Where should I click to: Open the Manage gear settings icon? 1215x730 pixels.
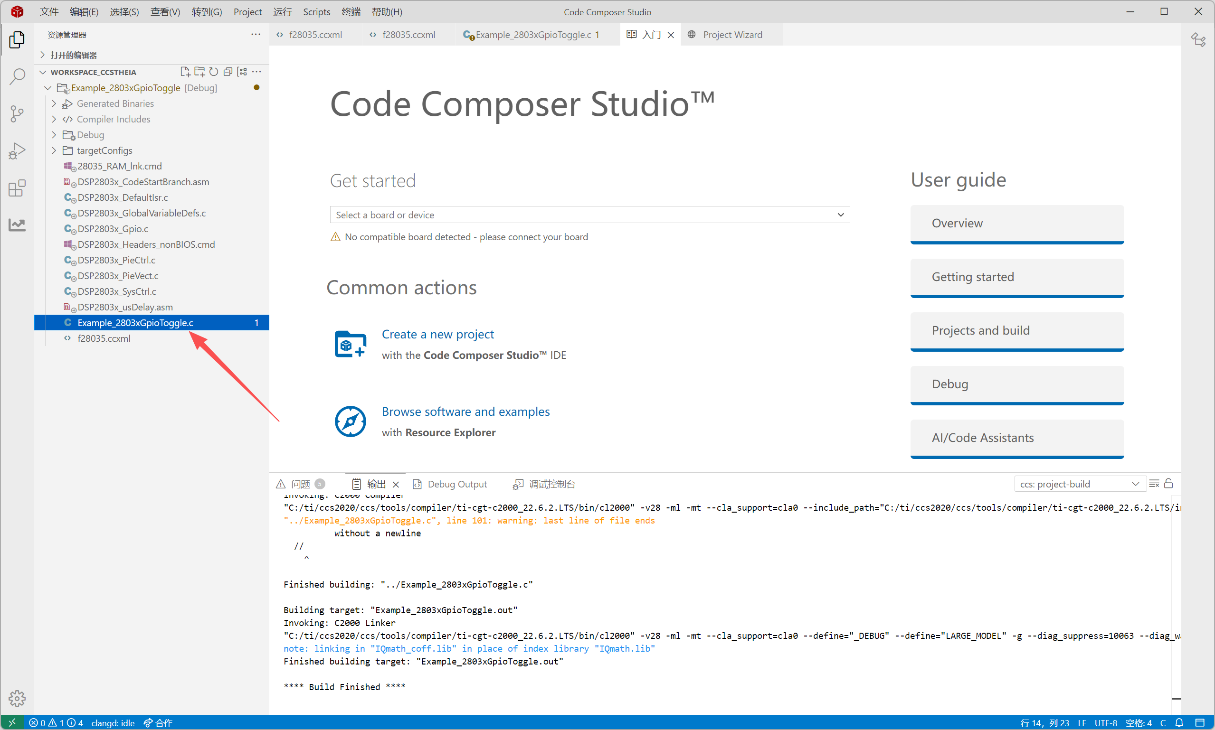click(x=17, y=698)
